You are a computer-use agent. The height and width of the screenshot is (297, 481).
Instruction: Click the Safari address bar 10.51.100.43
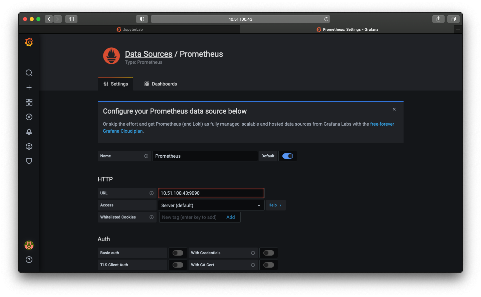tap(240, 19)
